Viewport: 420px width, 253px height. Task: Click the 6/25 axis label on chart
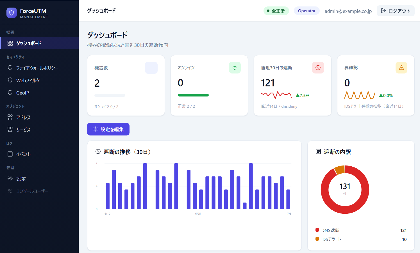coord(198,214)
